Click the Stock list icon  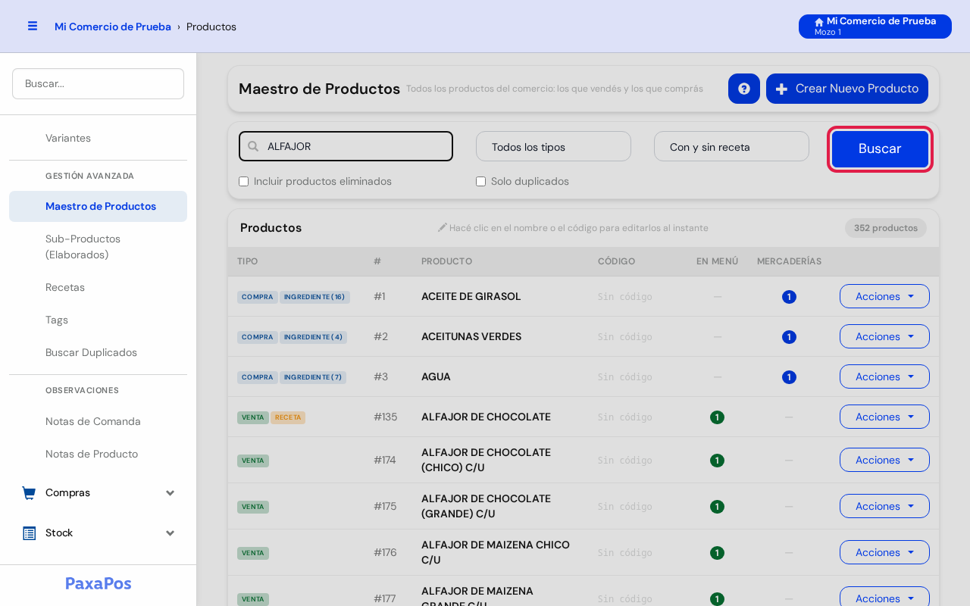pyautogui.click(x=29, y=533)
